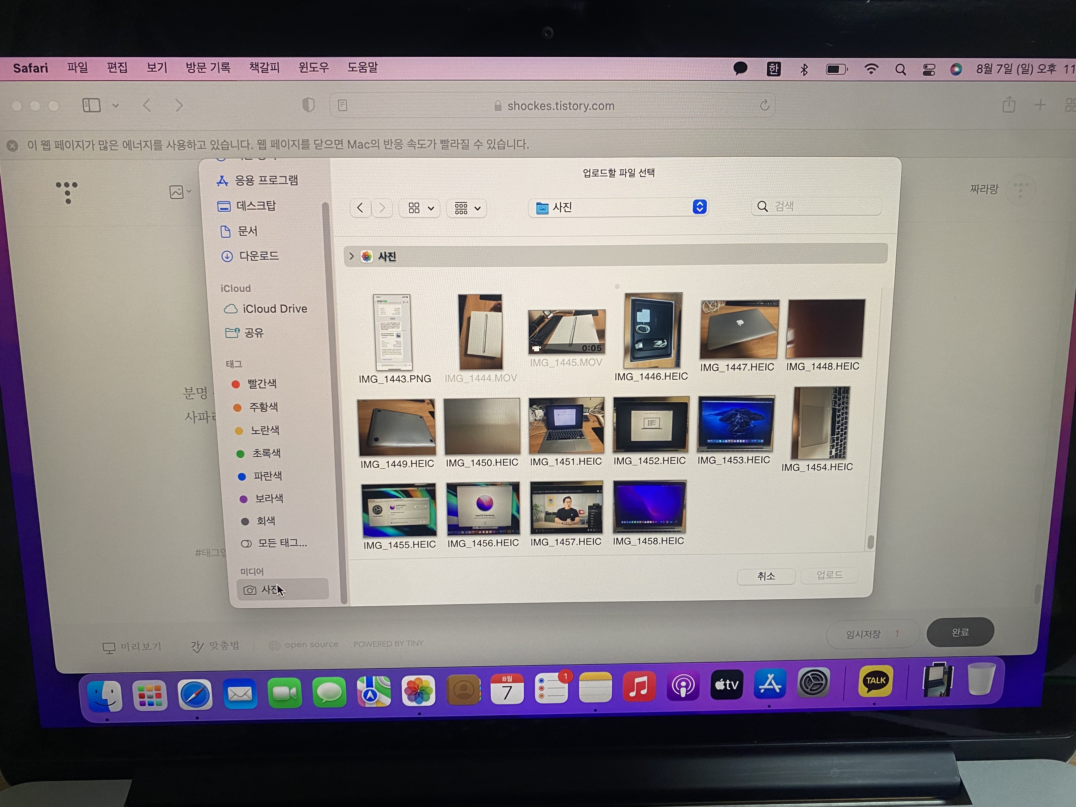Open the 방문 기록 menu
Image resolution: width=1076 pixels, height=807 pixels.
click(208, 67)
